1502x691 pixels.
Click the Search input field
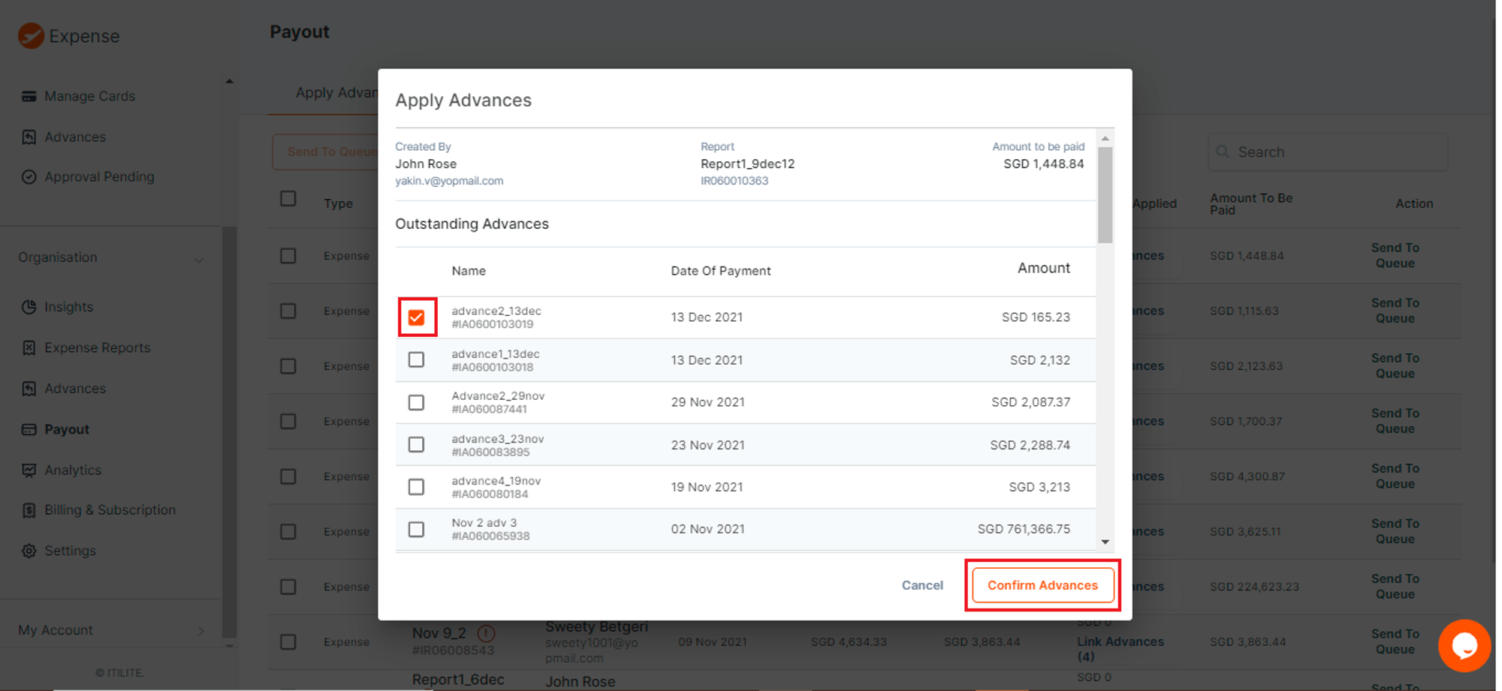1328,152
